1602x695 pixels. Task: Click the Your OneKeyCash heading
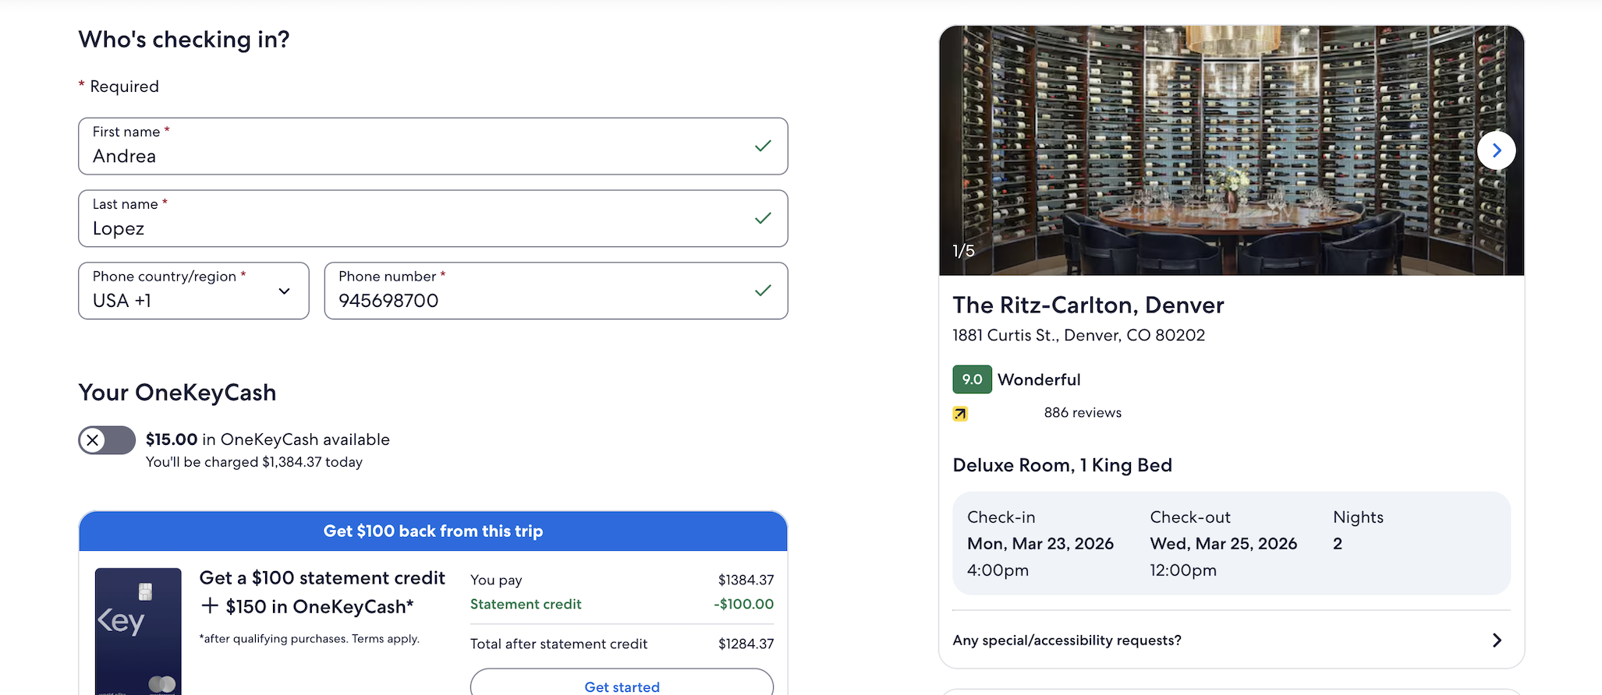(177, 393)
